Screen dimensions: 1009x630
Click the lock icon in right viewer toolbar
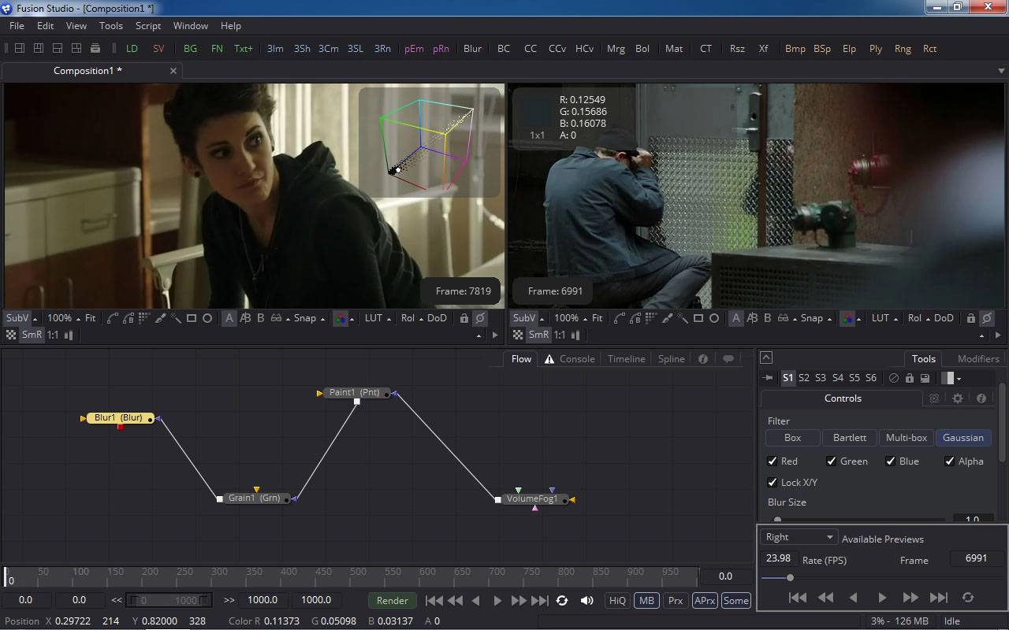click(x=971, y=318)
